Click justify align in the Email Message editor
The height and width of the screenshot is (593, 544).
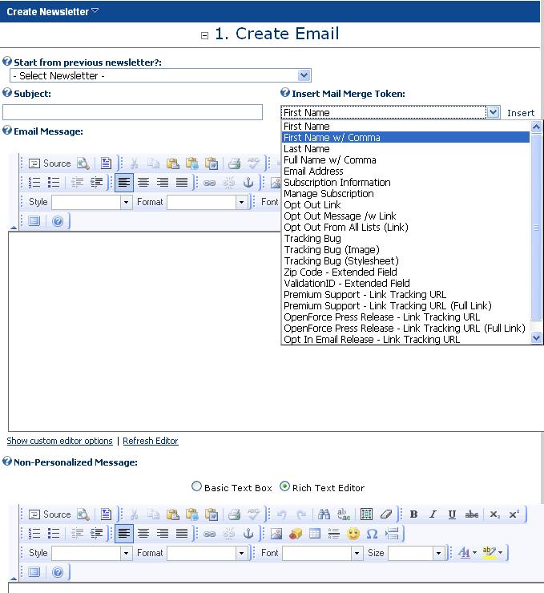pos(182,183)
